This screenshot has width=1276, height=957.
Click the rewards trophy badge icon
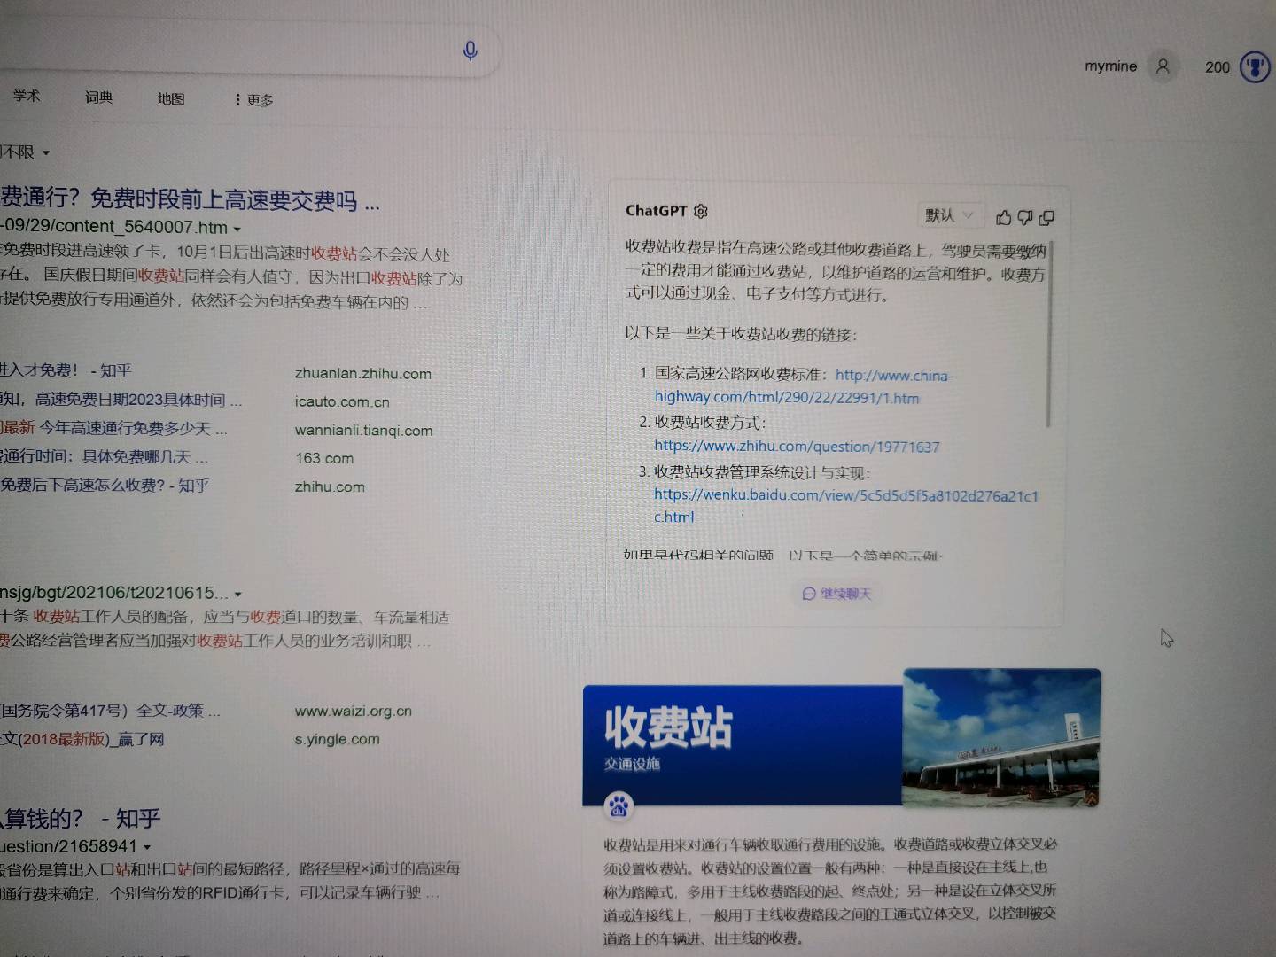pyautogui.click(x=1255, y=67)
